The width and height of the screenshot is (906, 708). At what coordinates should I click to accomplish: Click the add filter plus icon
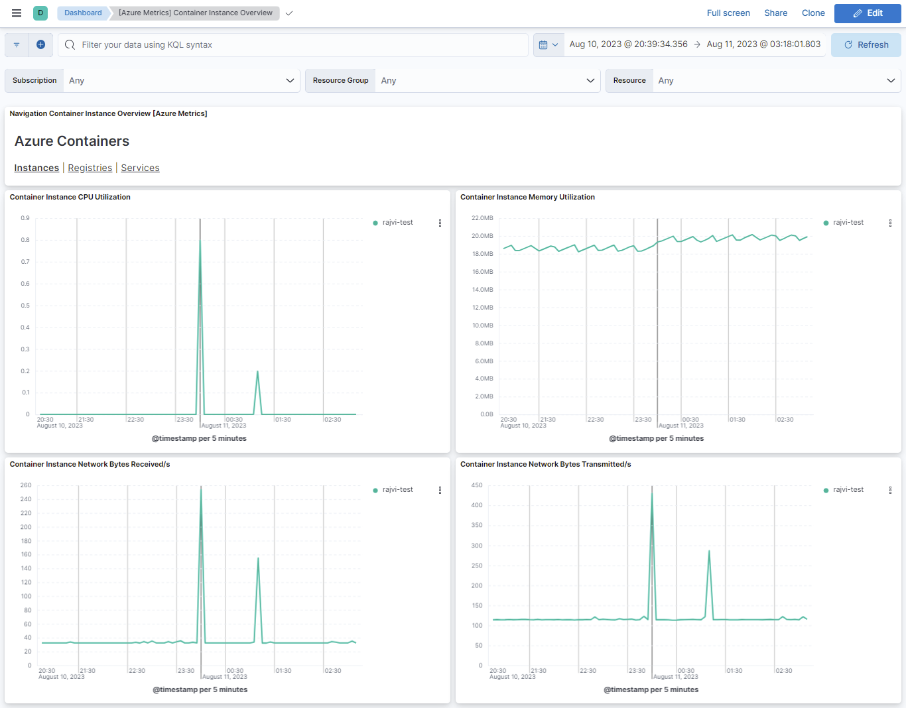pos(40,44)
